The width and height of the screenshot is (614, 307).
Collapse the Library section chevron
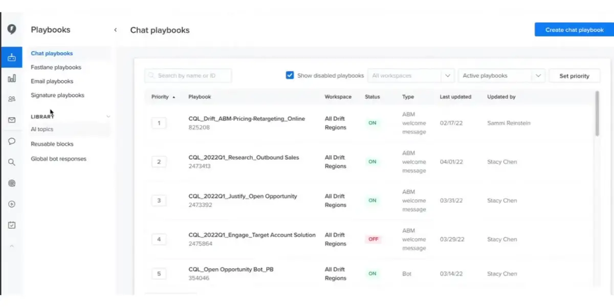coord(108,117)
